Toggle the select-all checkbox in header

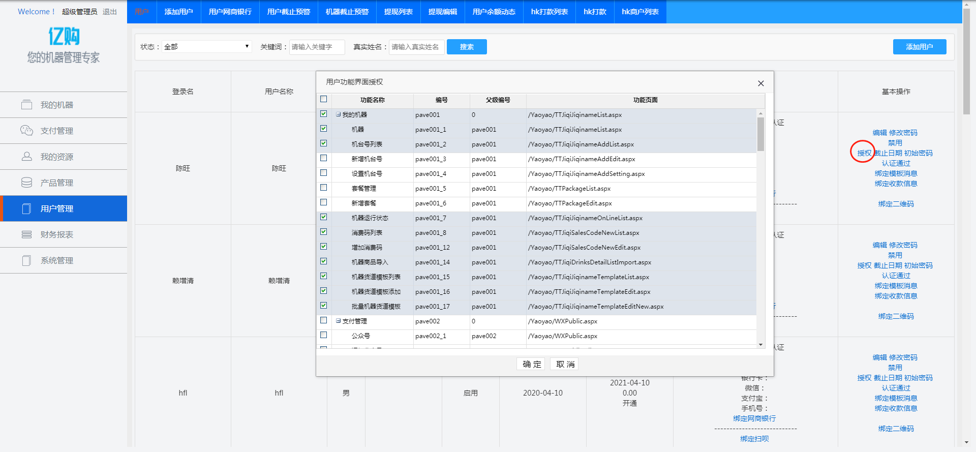323,99
